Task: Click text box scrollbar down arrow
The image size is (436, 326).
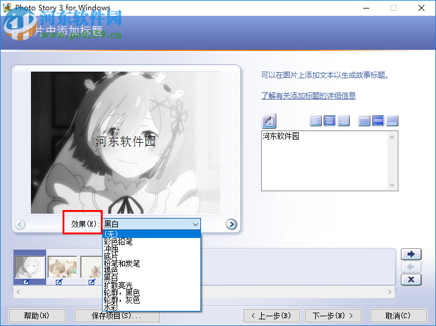Action: (x=392, y=185)
